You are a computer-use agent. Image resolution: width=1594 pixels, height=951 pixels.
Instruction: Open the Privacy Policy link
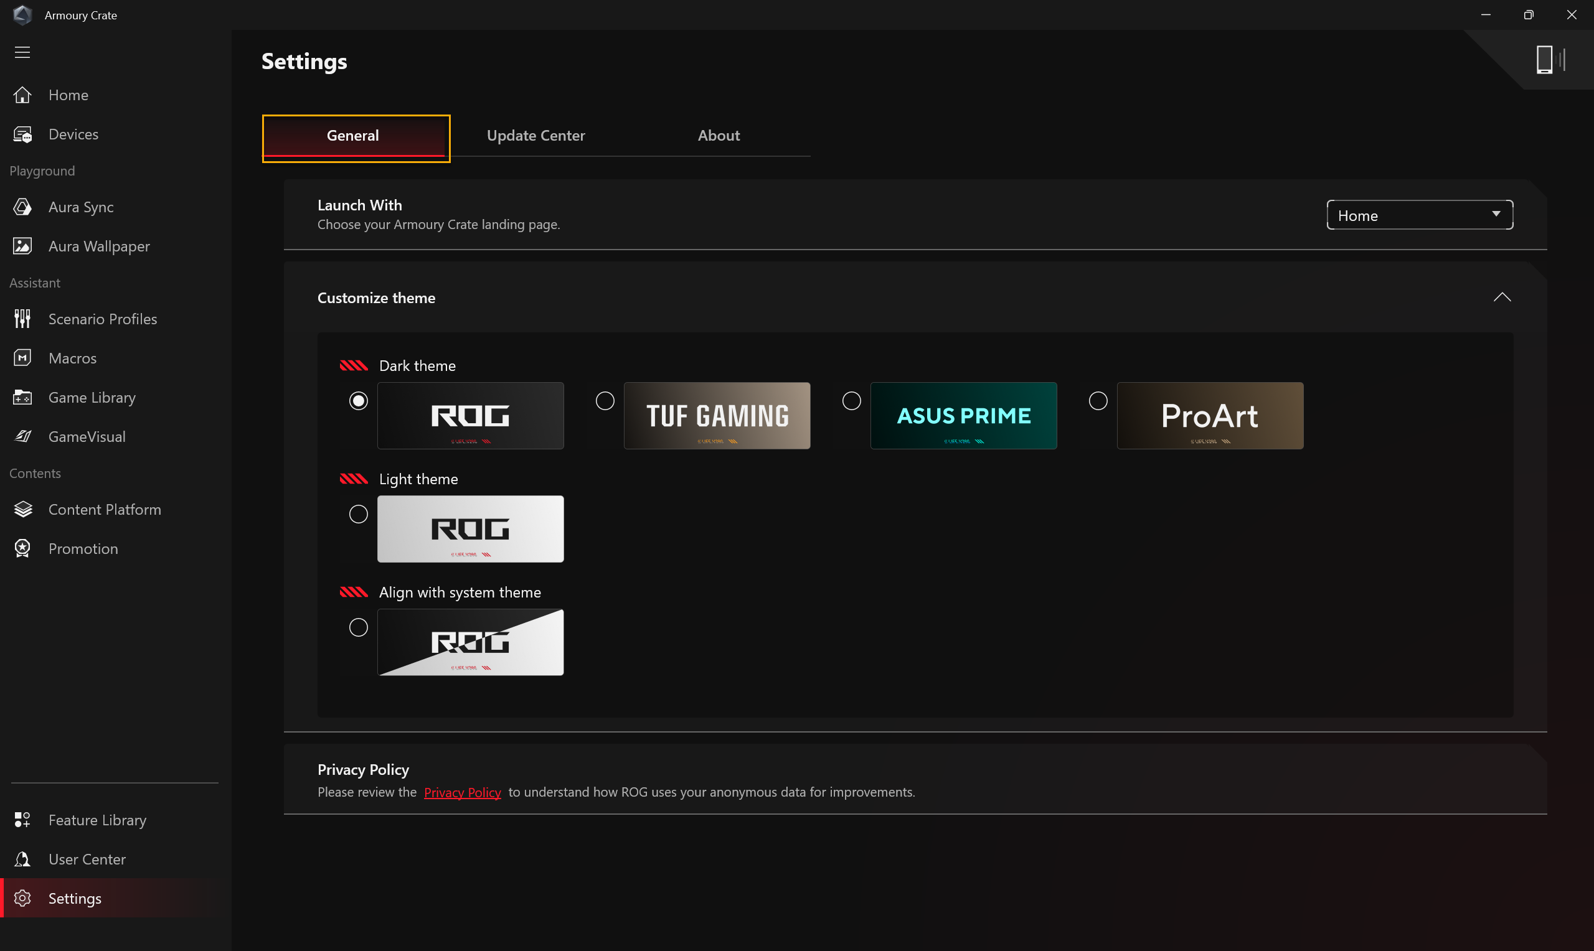tap(462, 792)
